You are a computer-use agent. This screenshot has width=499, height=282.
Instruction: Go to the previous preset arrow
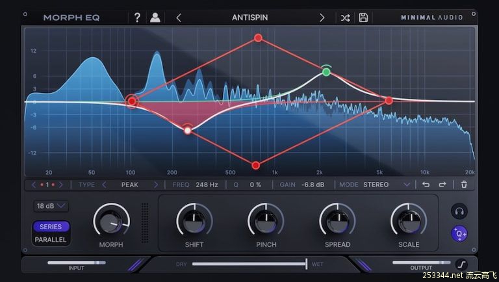[x=179, y=18]
